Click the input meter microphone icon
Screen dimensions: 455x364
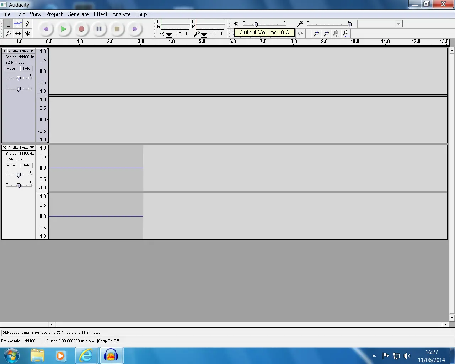(196, 34)
